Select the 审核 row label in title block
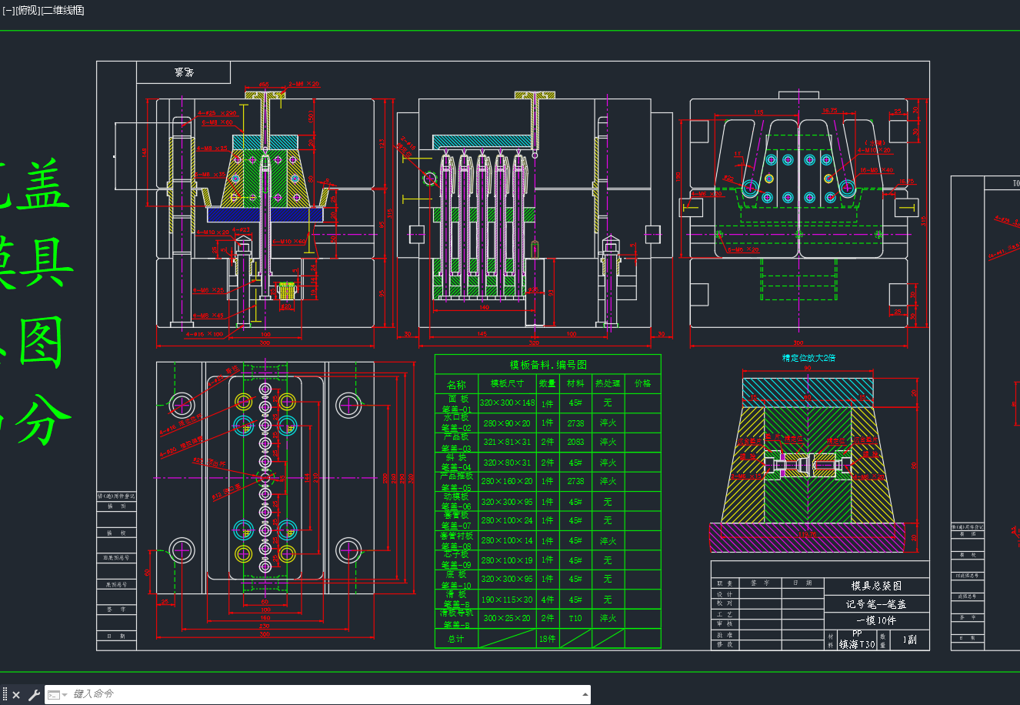Image resolution: width=1020 pixels, height=705 pixels. click(725, 625)
